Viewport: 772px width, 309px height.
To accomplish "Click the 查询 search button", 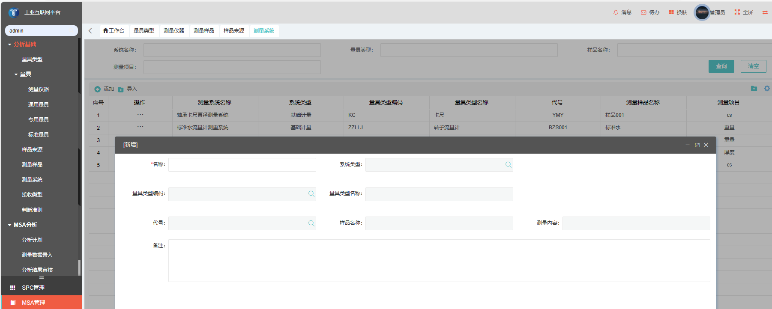I will (x=721, y=66).
